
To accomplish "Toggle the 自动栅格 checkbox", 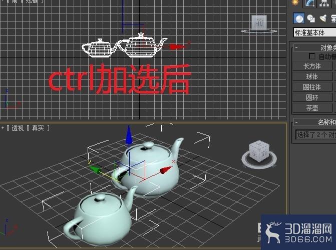I will 312,56.
